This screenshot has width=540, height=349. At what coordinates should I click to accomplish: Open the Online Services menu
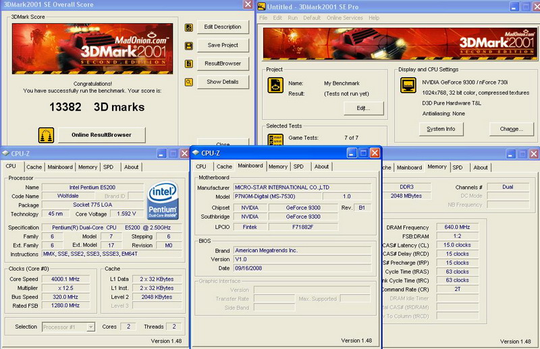point(345,18)
